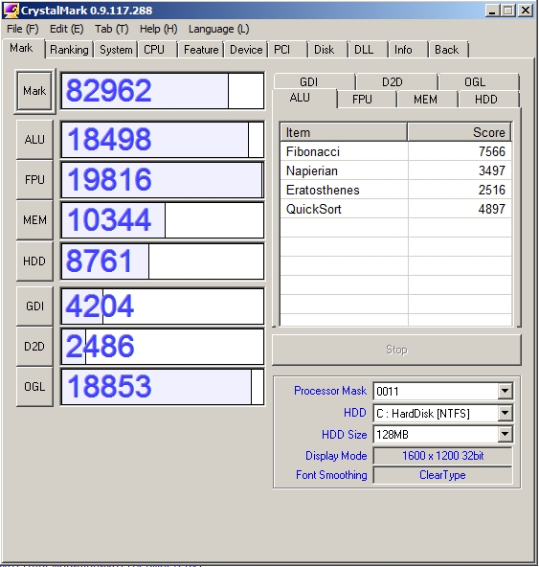Image resolution: width=539 pixels, height=567 pixels.
Task: Run the FPU benchmark test
Action: (x=34, y=180)
